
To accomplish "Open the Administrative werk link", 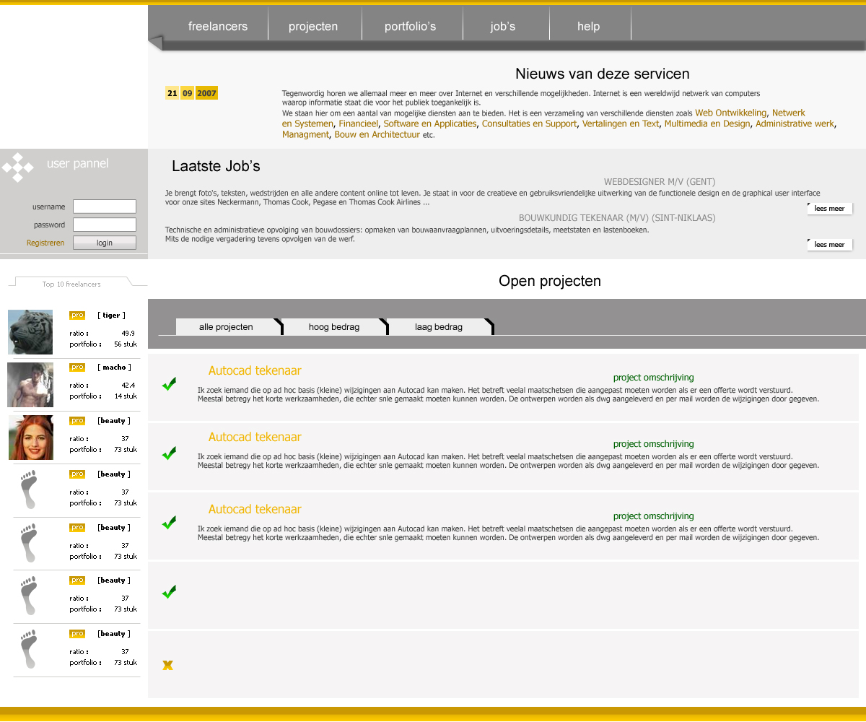I will [x=795, y=123].
